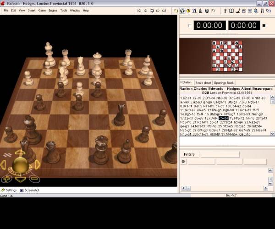This screenshot has width=275, height=229.
Task: Click the globe icon in toolbar
Action: [207, 11]
